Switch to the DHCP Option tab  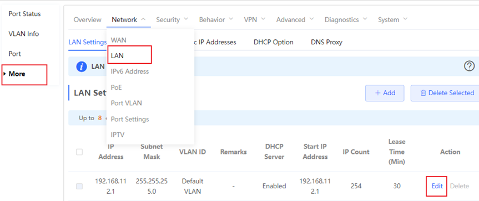coord(274,42)
